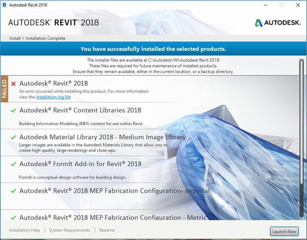Click the orange FAILED status label
This screenshot has width=307, height=240.
pyautogui.click(x=5, y=89)
